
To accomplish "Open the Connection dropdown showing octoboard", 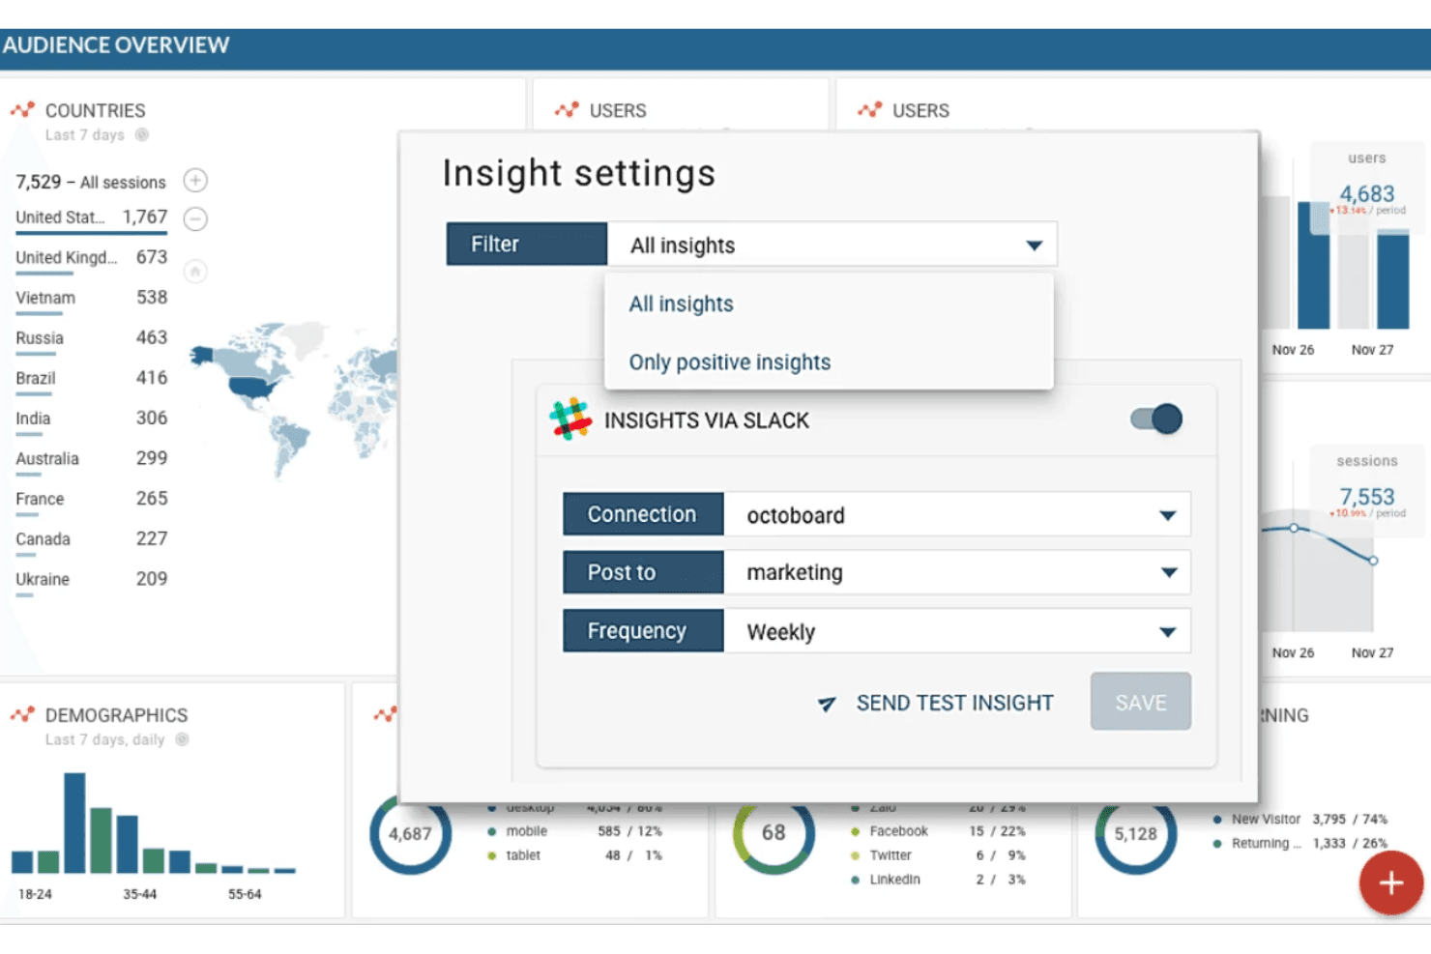I will pyautogui.click(x=956, y=515).
